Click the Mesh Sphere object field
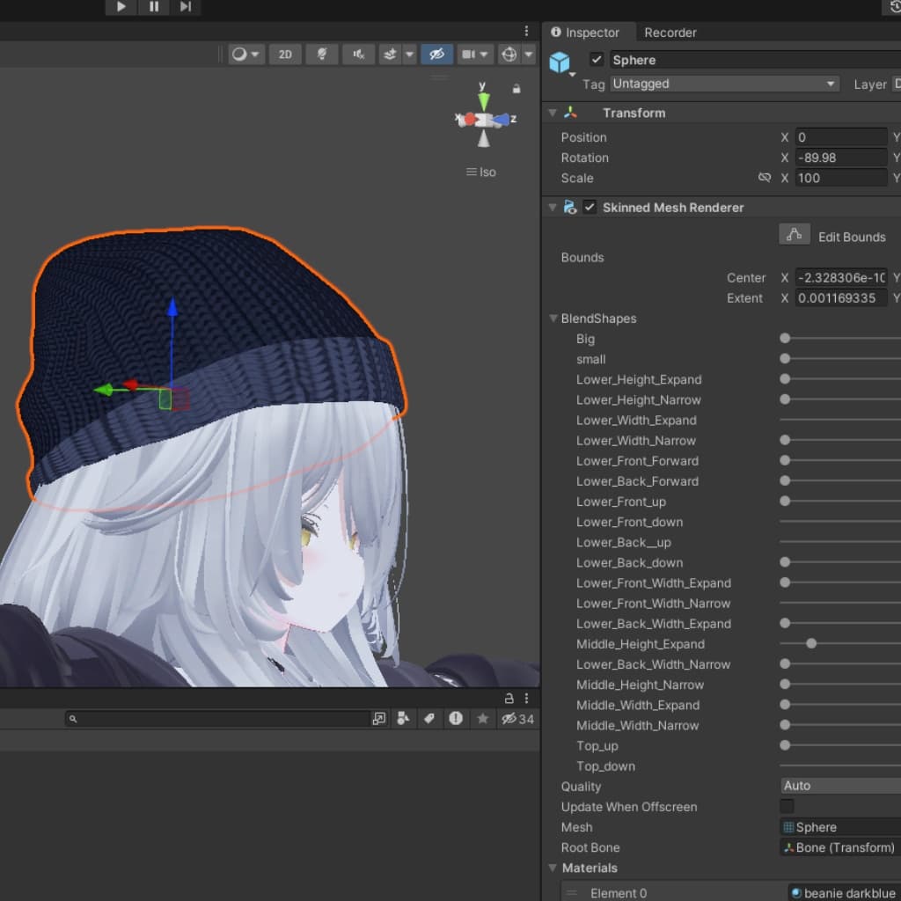This screenshot has height=901, width=901. click(x=840, y=827)
